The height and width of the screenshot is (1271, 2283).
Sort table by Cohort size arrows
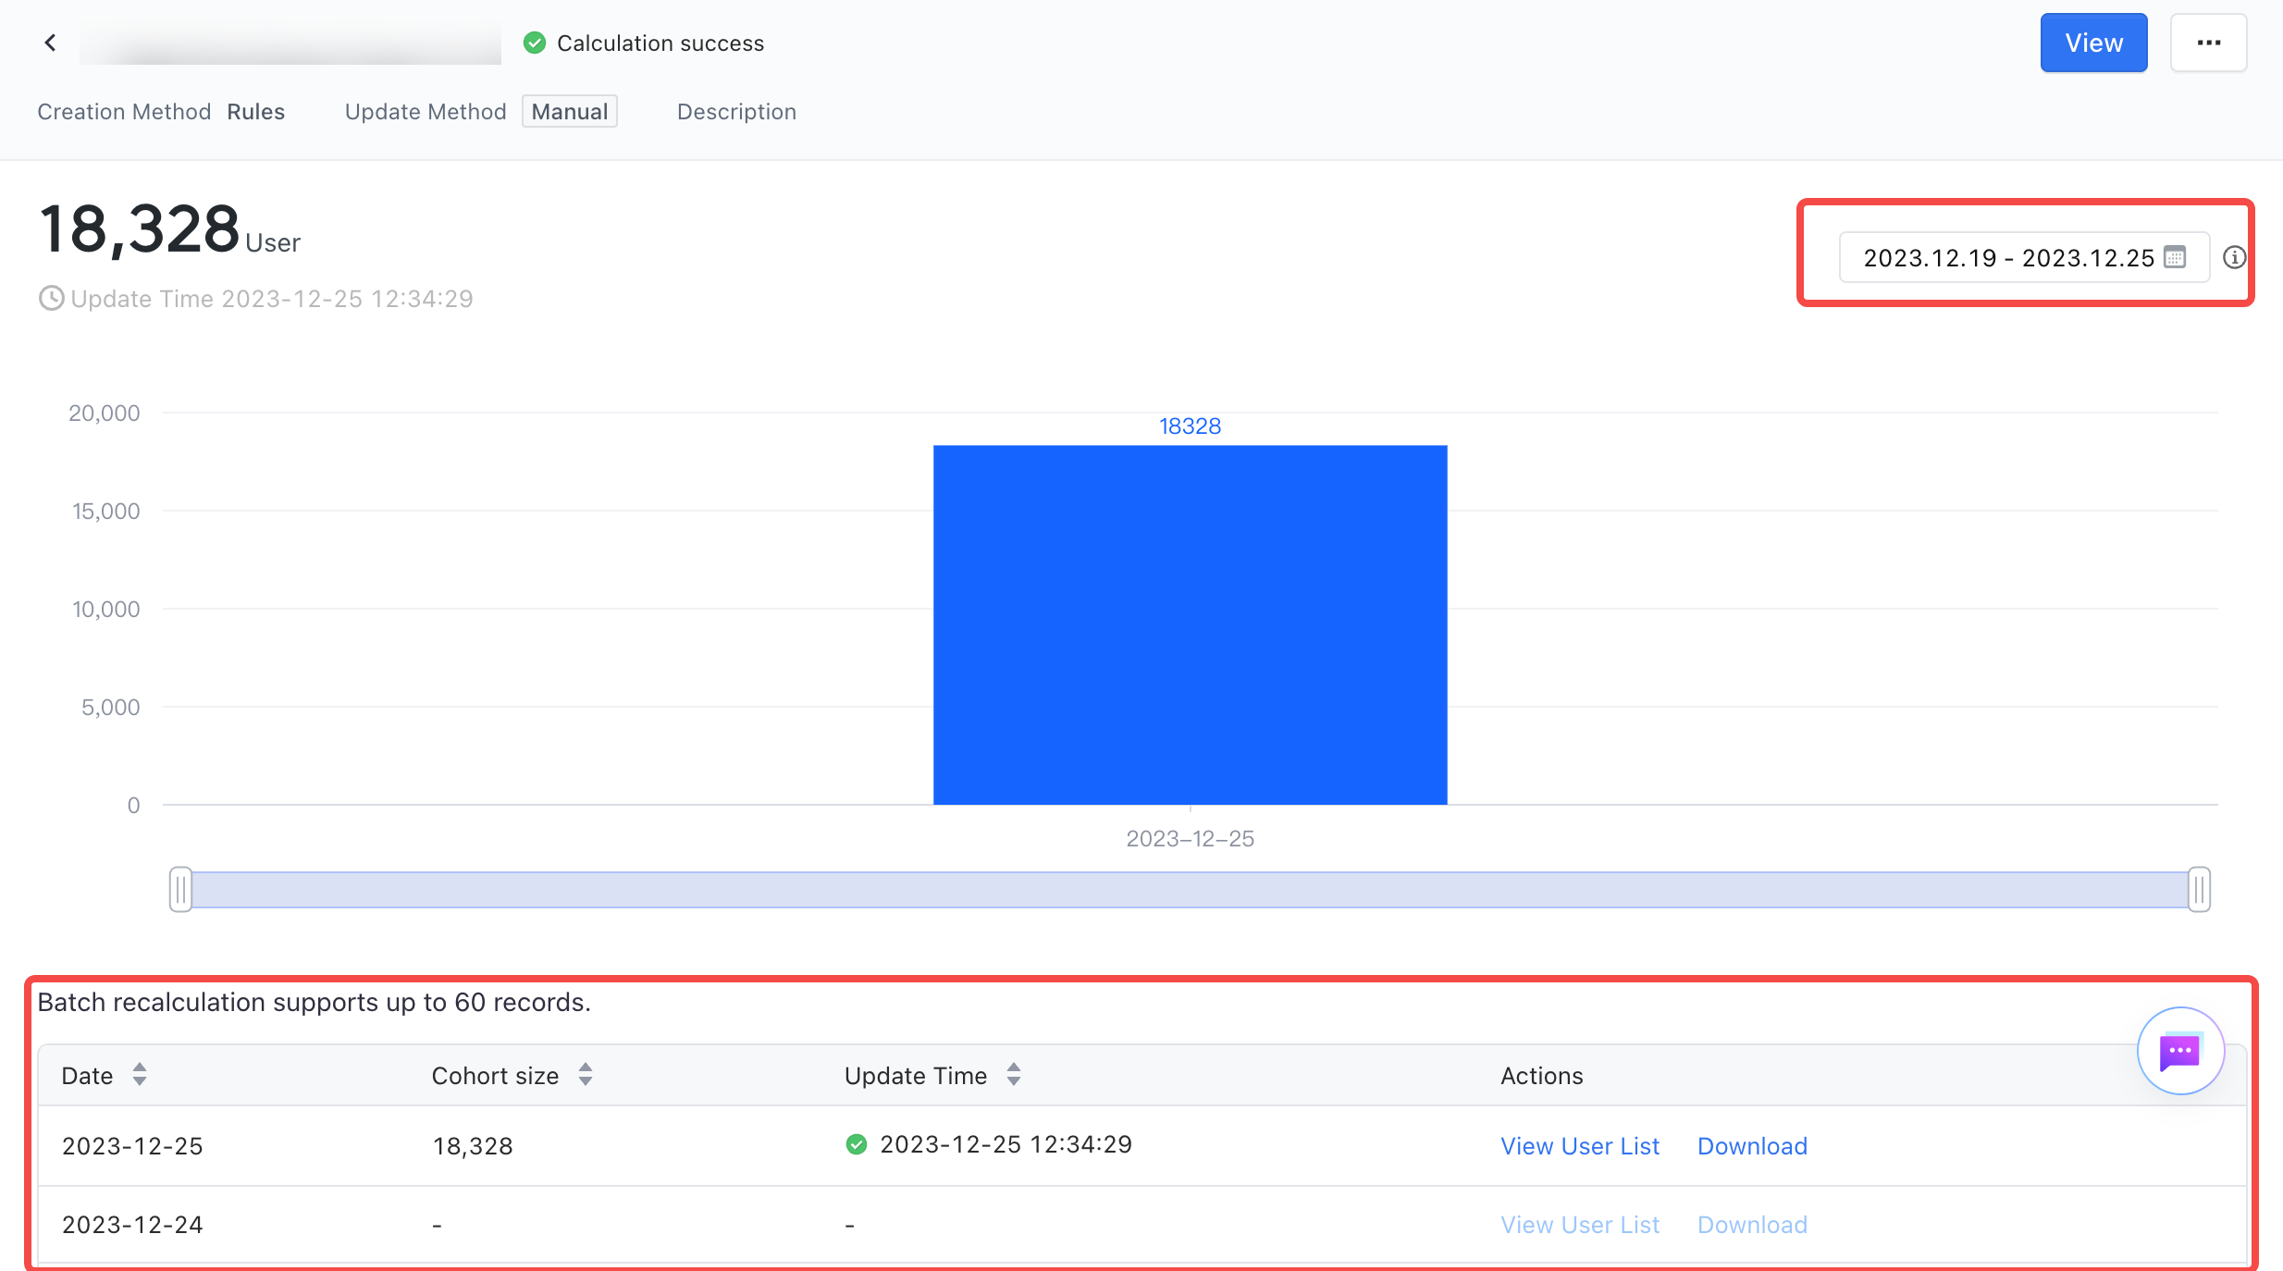586,1075
